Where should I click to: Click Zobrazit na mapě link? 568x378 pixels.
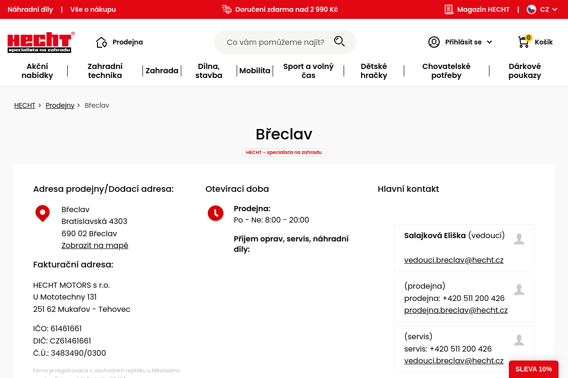(x=95, y=246)
